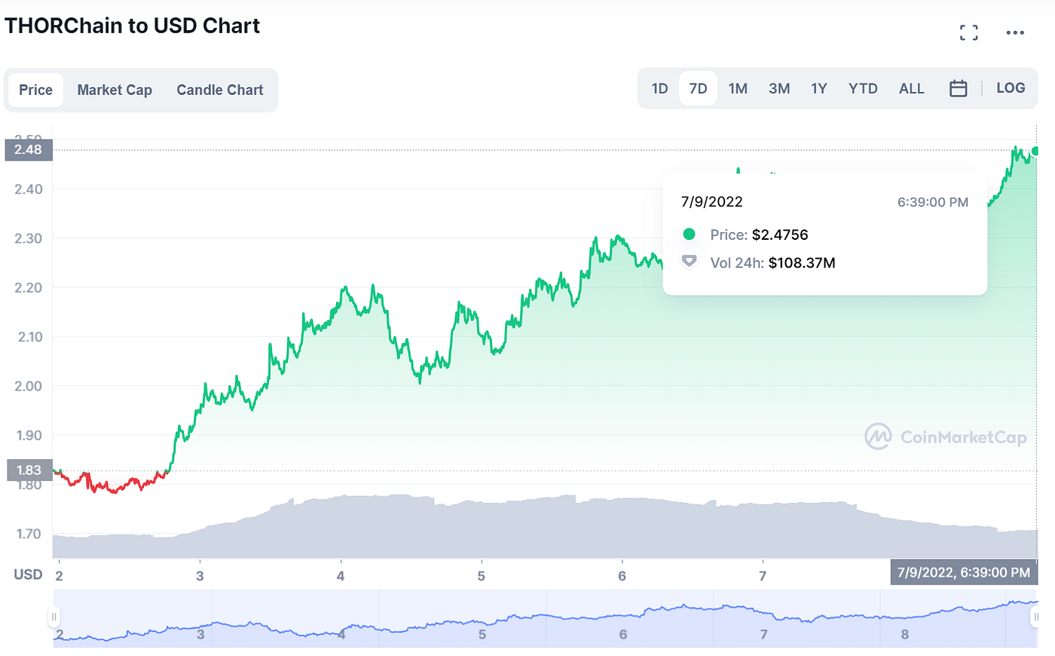
Task: Switch to Market Cap tab
Action: coord(115,90)
